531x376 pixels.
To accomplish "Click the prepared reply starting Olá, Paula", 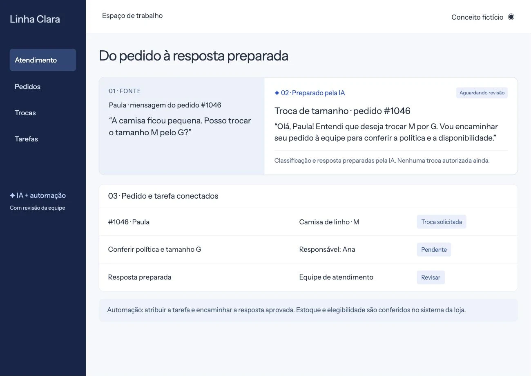I will (x=386, y=132).
